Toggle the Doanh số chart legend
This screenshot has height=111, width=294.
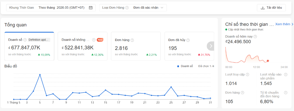pyautogui.click(x=185, y=66)
